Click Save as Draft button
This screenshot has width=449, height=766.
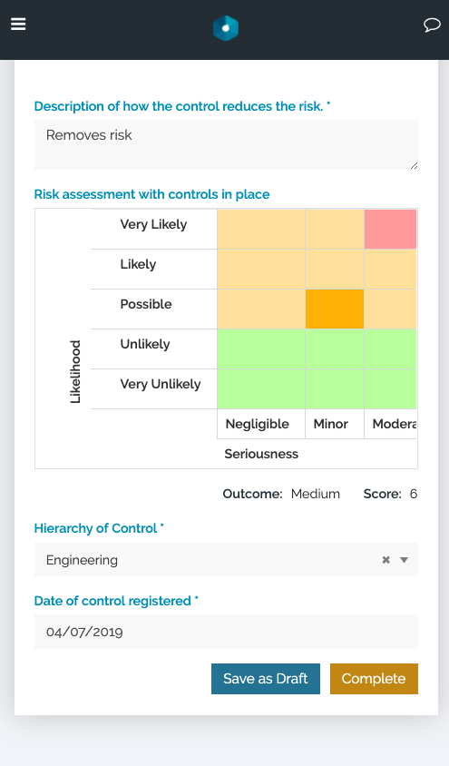pos(266,679)
